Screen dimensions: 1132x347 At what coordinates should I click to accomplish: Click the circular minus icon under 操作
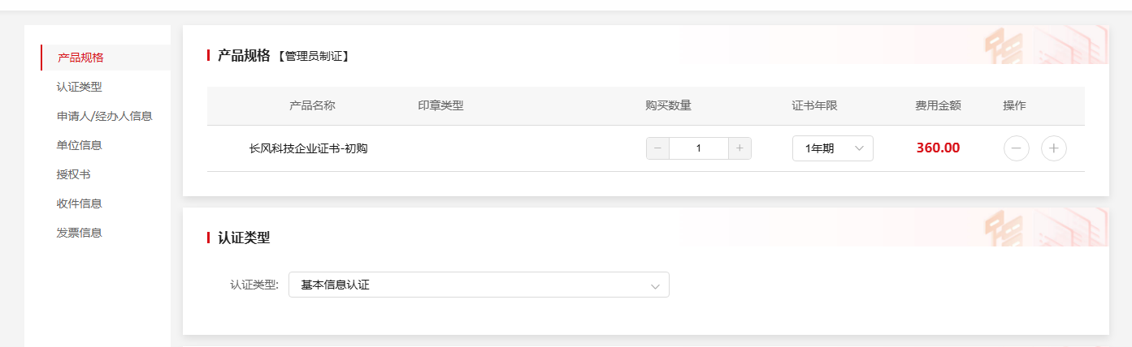tap(1017, 148)
